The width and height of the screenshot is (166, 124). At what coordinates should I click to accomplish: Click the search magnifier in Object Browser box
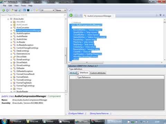[65, 15]
